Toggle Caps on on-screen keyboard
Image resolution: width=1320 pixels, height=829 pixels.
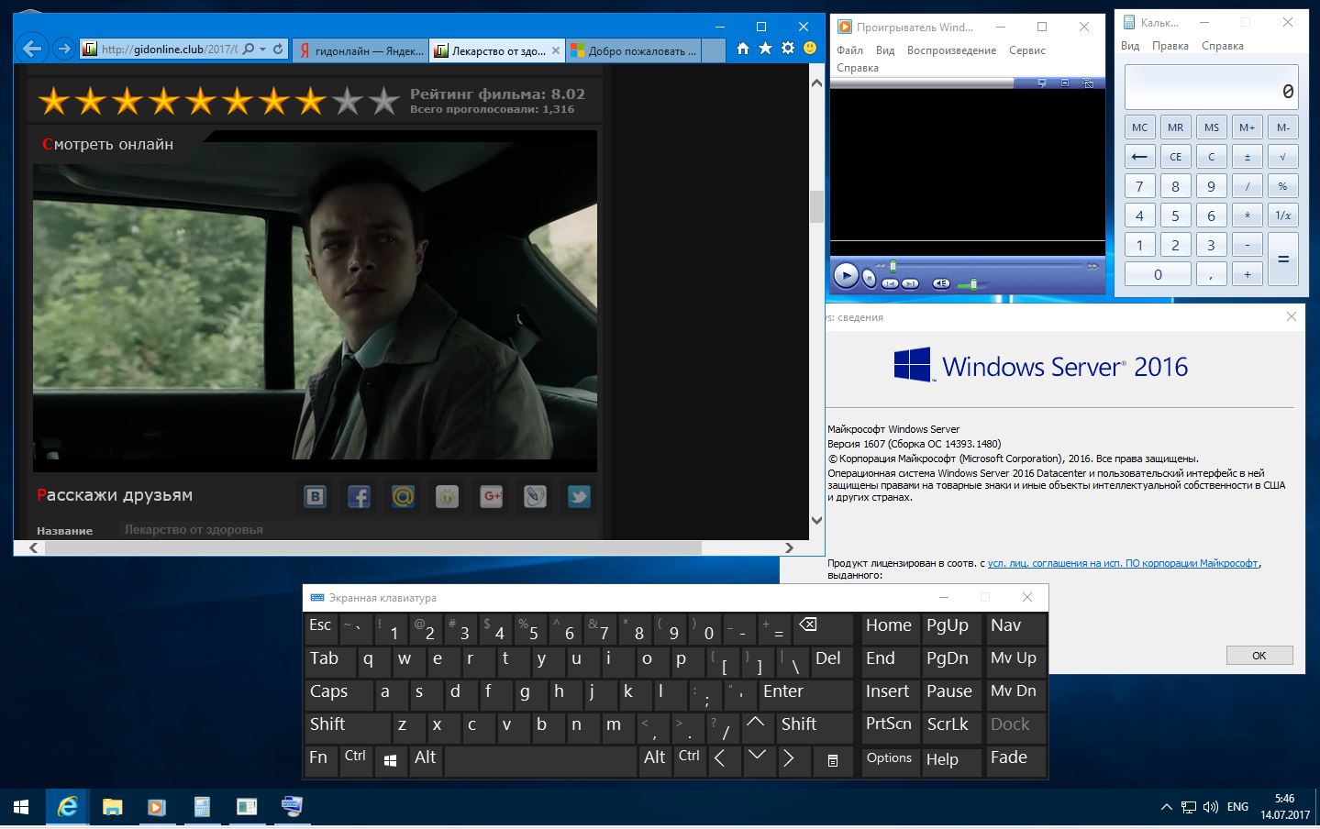coord(338,695)
